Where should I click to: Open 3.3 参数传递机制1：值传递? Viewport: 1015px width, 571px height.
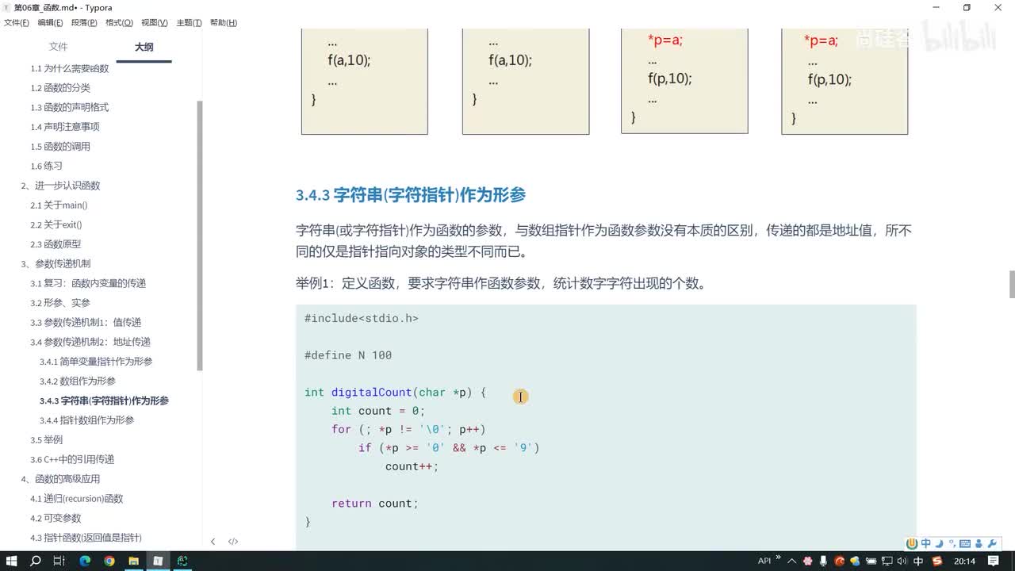click(x=86, y=323)
